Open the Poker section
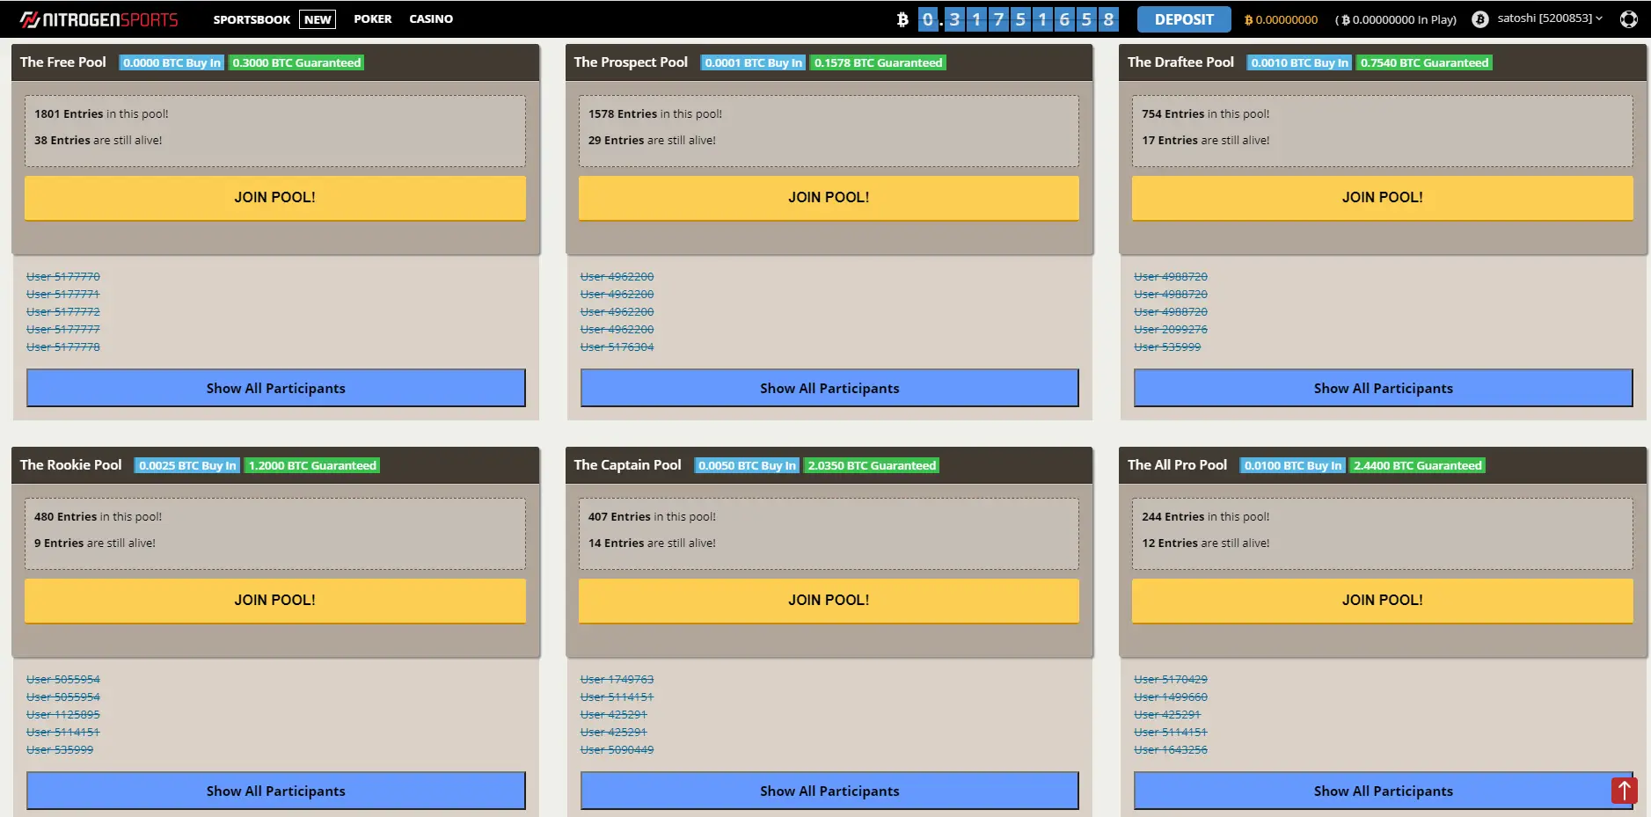The height and width of the screenshot is (817, 1651). click(x=373, y=18)
